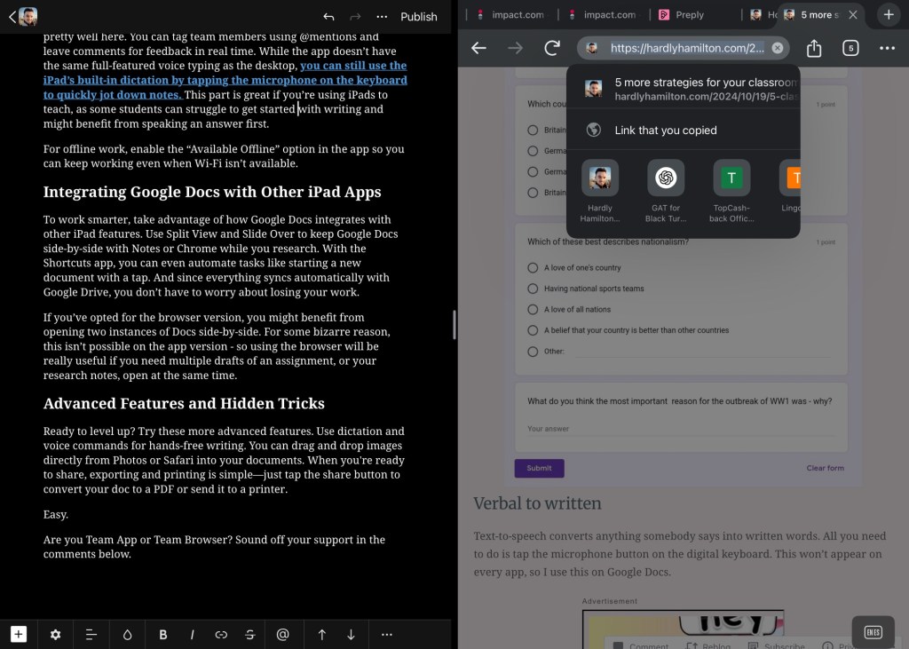This screenshot has height=649, width=909.
Task: Click the purple Submit form button
Action: (x=539, y=468)
